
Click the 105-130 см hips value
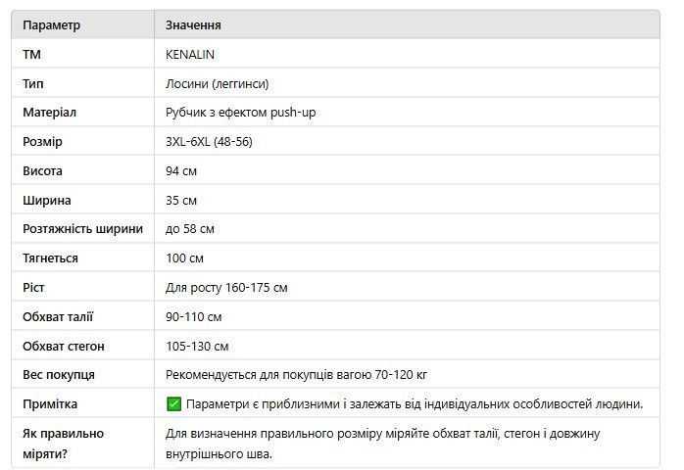(x=197, y=347)
